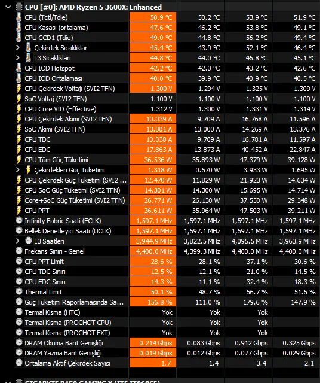Click gauge icon beside CPU TDC Sınırı
Viewport: 320px width, 383px height.
click(x=19, y=271)
